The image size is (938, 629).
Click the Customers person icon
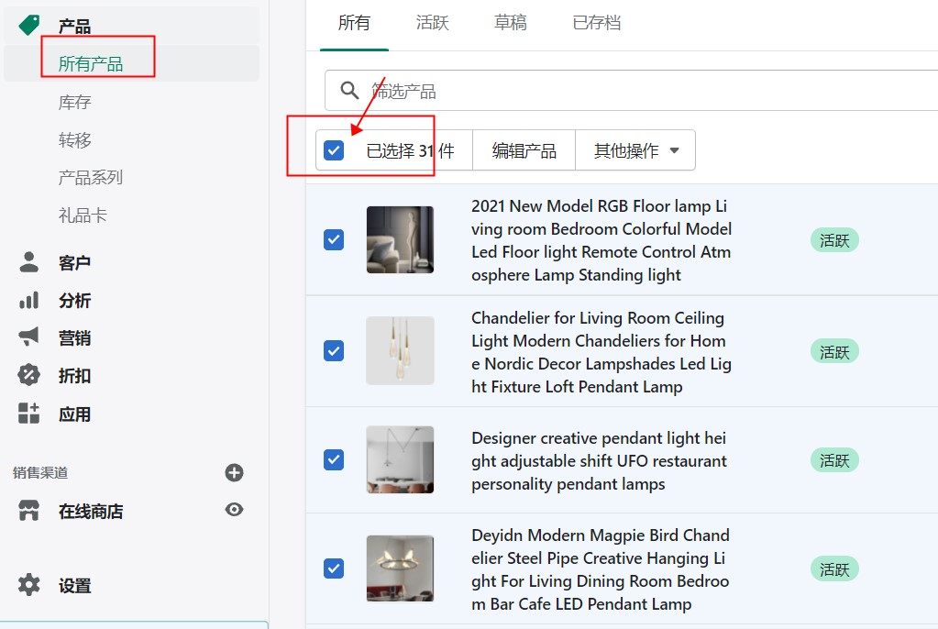(x=28, y=262)
